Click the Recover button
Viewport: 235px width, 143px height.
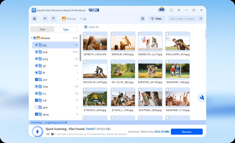coord(187,132)
